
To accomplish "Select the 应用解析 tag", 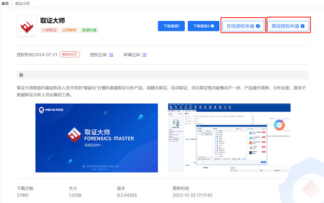I will point(69,30).
